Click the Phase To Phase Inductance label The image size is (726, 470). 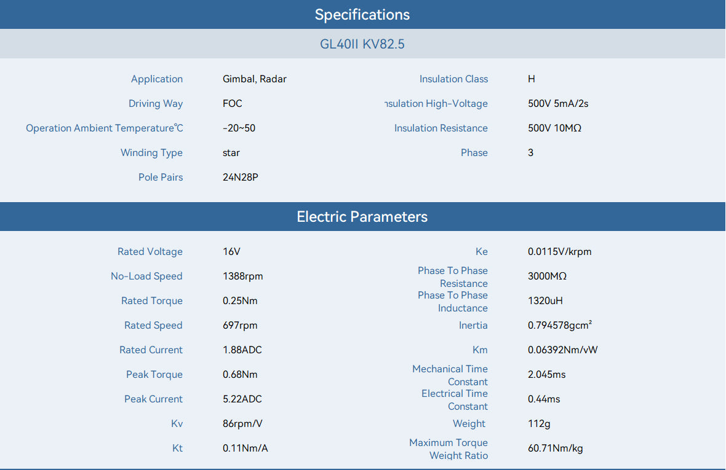pos(452,301)
